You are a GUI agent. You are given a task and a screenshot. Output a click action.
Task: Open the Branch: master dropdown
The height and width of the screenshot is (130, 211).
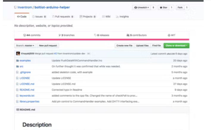pyautogui.click(x=25, y=46)
